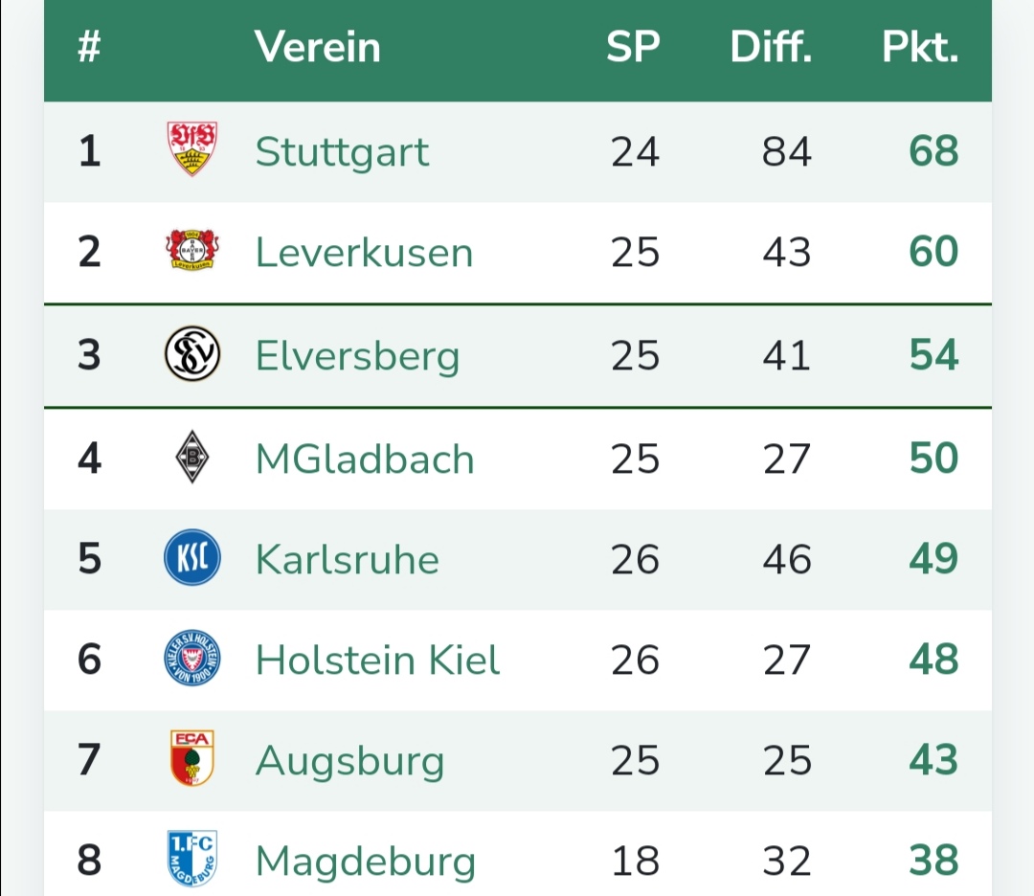The width and height of the screenshot is (1034, 896).
Task: Click the Holstein Kiel team name
Action: tap(377, 661)
